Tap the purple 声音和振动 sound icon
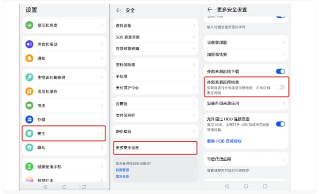Screen dimensions: 319x194 point(30,44)
